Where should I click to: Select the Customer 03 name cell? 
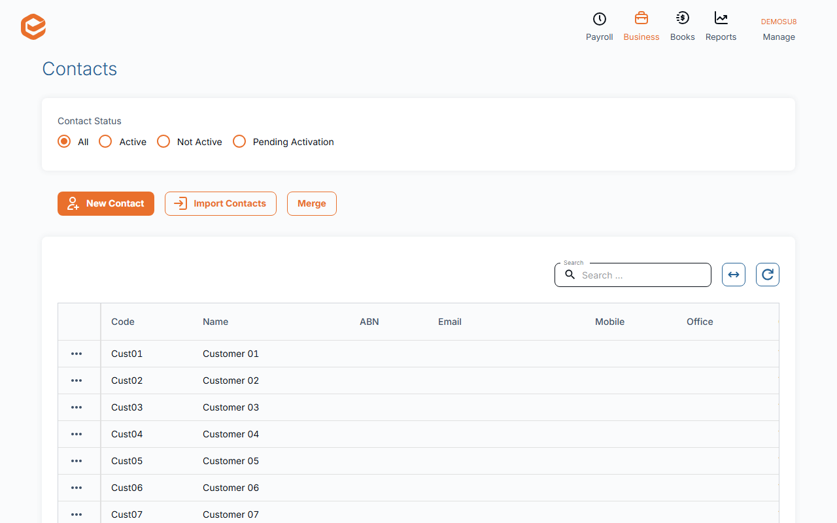tap(231, 407)
